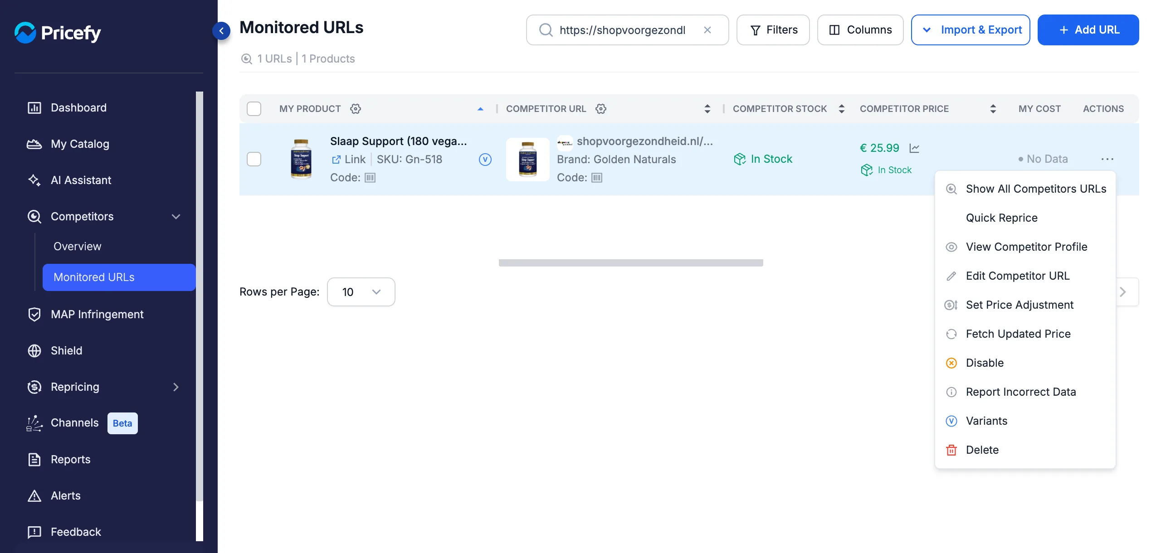Click the price history chart icon next to € 25.99
The width and height of the screenshot is (1161, 553).
914,148
